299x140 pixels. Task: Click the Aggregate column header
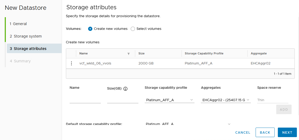coord(259,53)
